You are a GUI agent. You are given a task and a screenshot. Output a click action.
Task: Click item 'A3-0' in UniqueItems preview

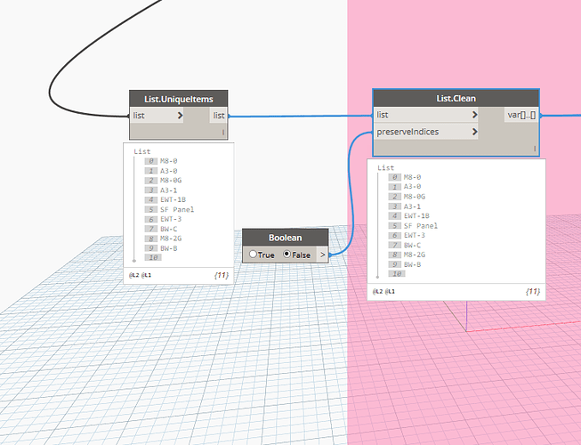pos(168,171)
